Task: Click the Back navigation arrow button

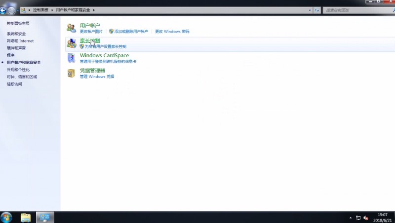Action: click(x=3, y=10)
